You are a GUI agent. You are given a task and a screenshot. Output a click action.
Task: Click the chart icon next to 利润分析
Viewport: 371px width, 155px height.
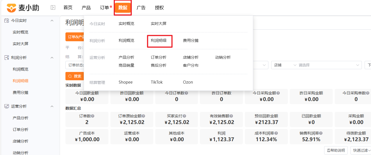[x=7, y=58]
